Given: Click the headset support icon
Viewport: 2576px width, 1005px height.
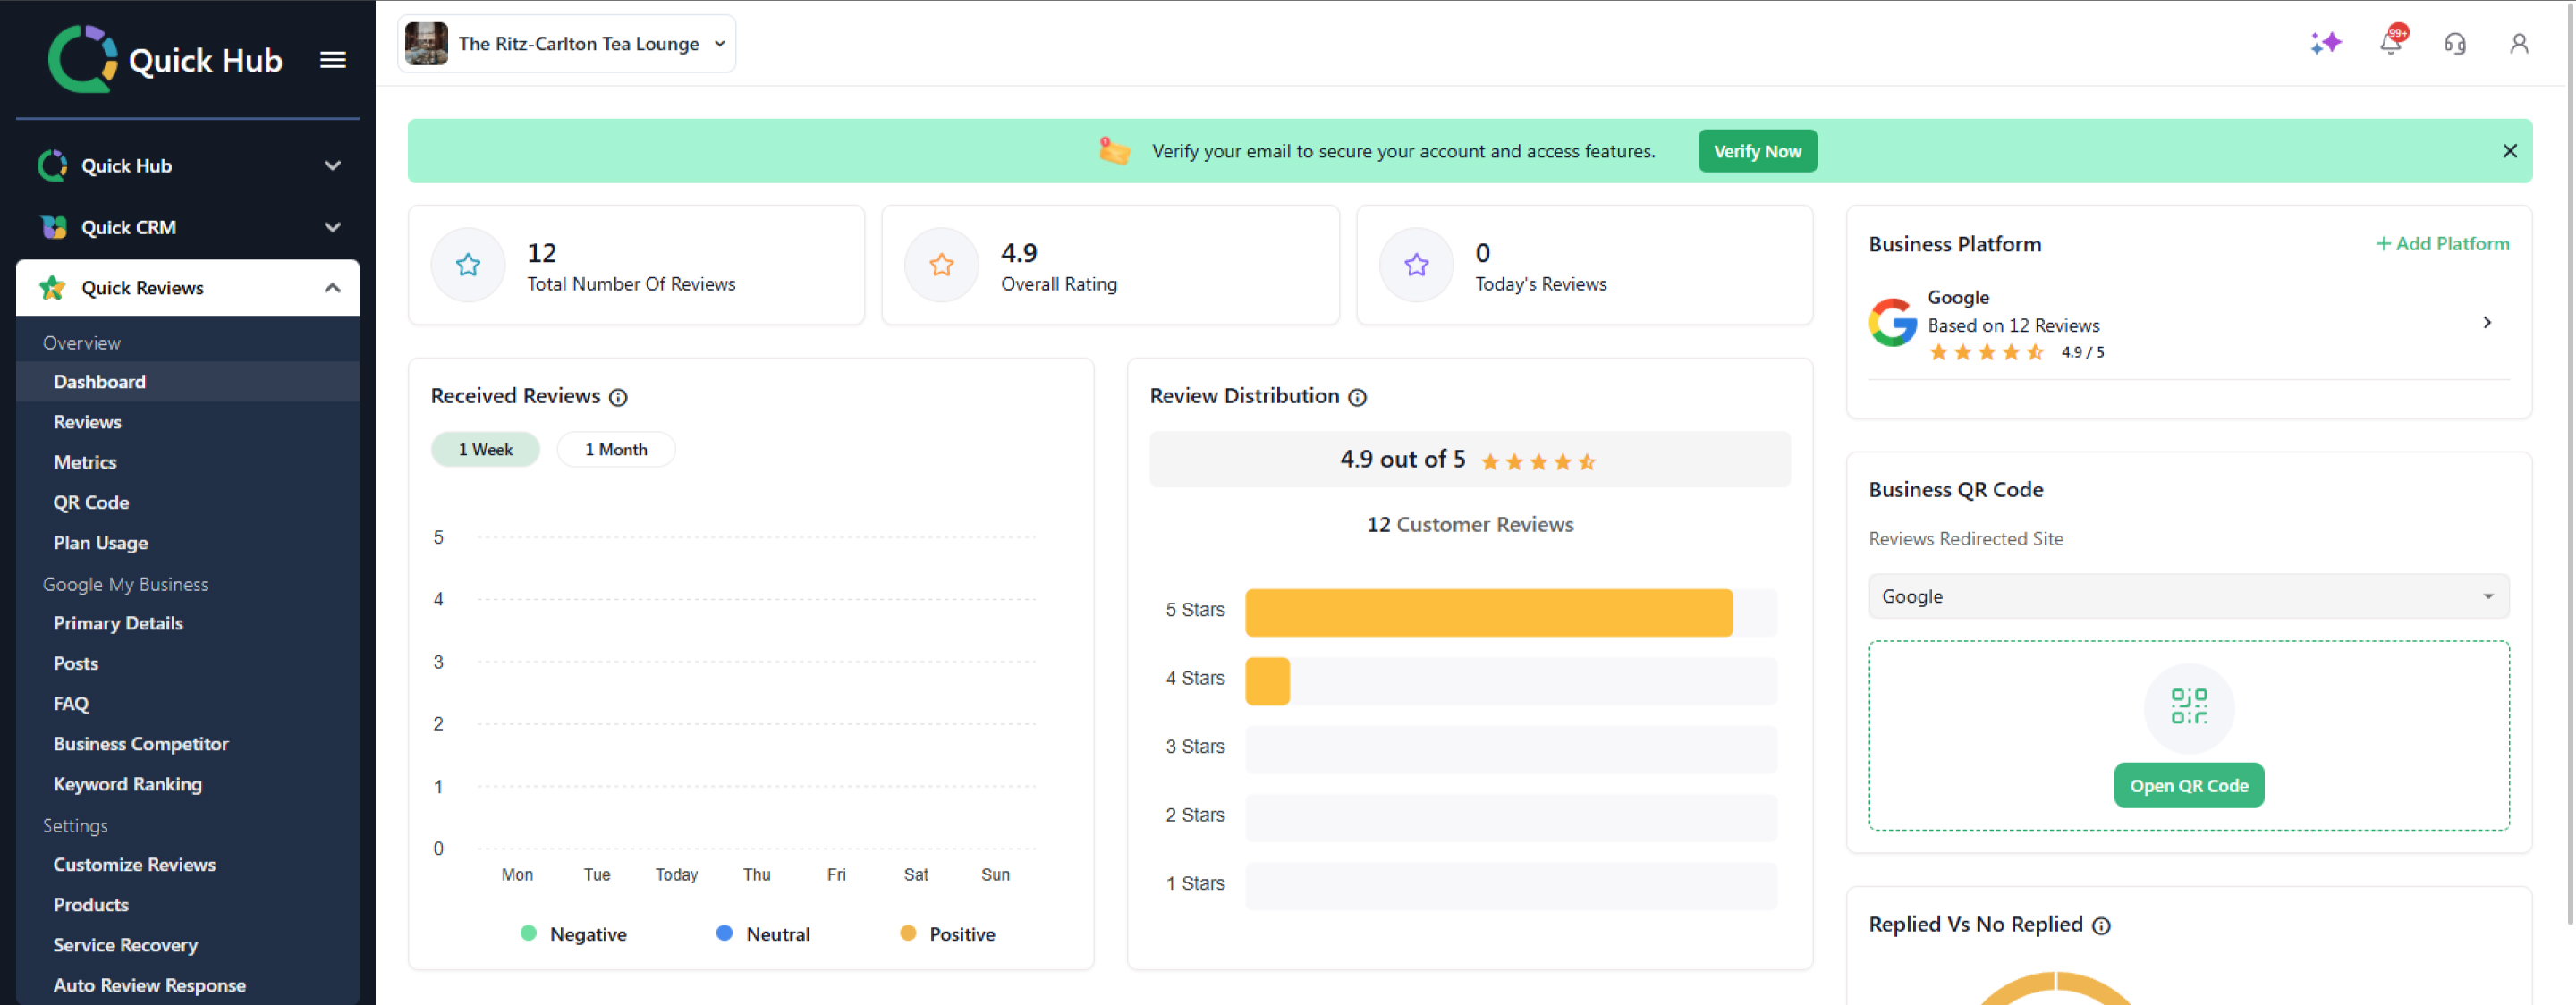Looking at the screenshot, I should tap(2454, 43).
